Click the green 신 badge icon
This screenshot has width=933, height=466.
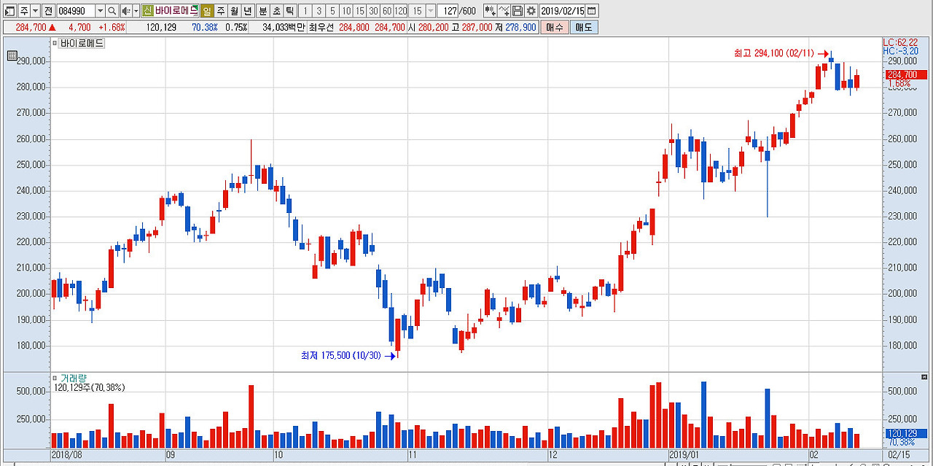pyautogui.click(x=148, y=11)
